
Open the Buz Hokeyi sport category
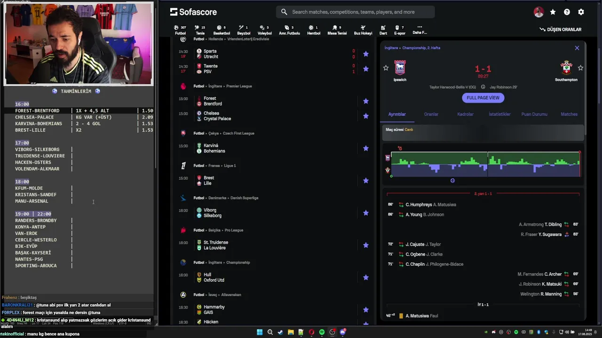coord(363,30)
